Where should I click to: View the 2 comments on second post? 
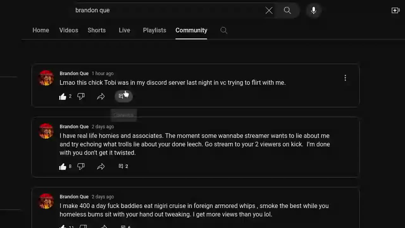123,166
